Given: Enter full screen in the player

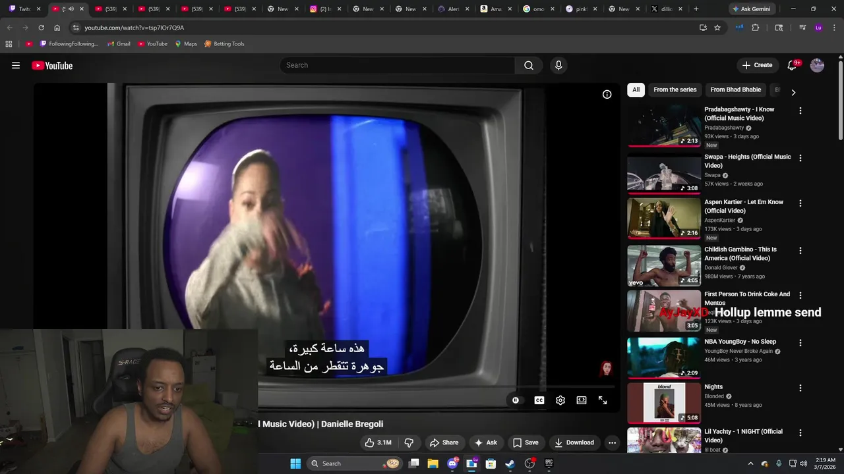Looking at the screenshot, I should tap(603, 400).
